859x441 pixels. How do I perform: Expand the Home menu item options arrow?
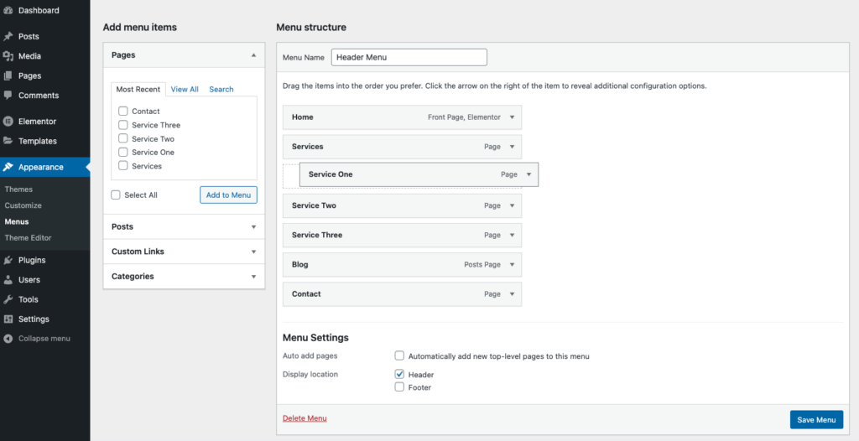click(513, 117)
